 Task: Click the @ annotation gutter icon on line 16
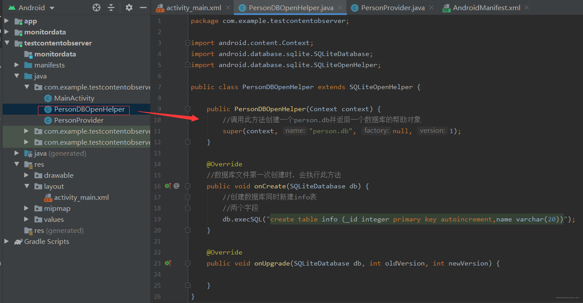[176, 186]
